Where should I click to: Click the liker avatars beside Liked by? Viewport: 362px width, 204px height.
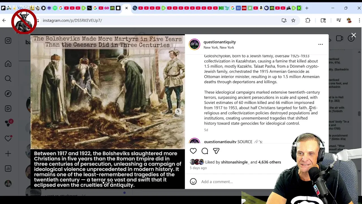pyautogui.click(x=197, y=162)
